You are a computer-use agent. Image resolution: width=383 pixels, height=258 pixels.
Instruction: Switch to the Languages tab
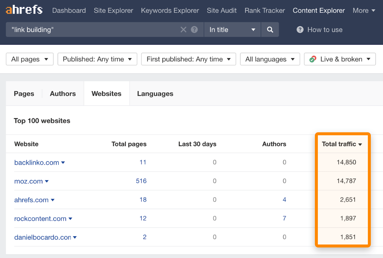155,94
